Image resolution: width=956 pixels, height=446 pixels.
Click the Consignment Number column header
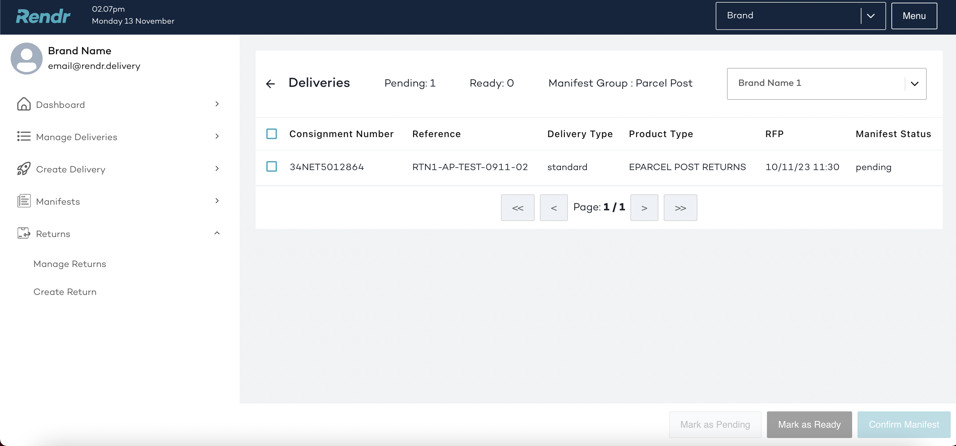pyautogui.click(x=342, y=134)
